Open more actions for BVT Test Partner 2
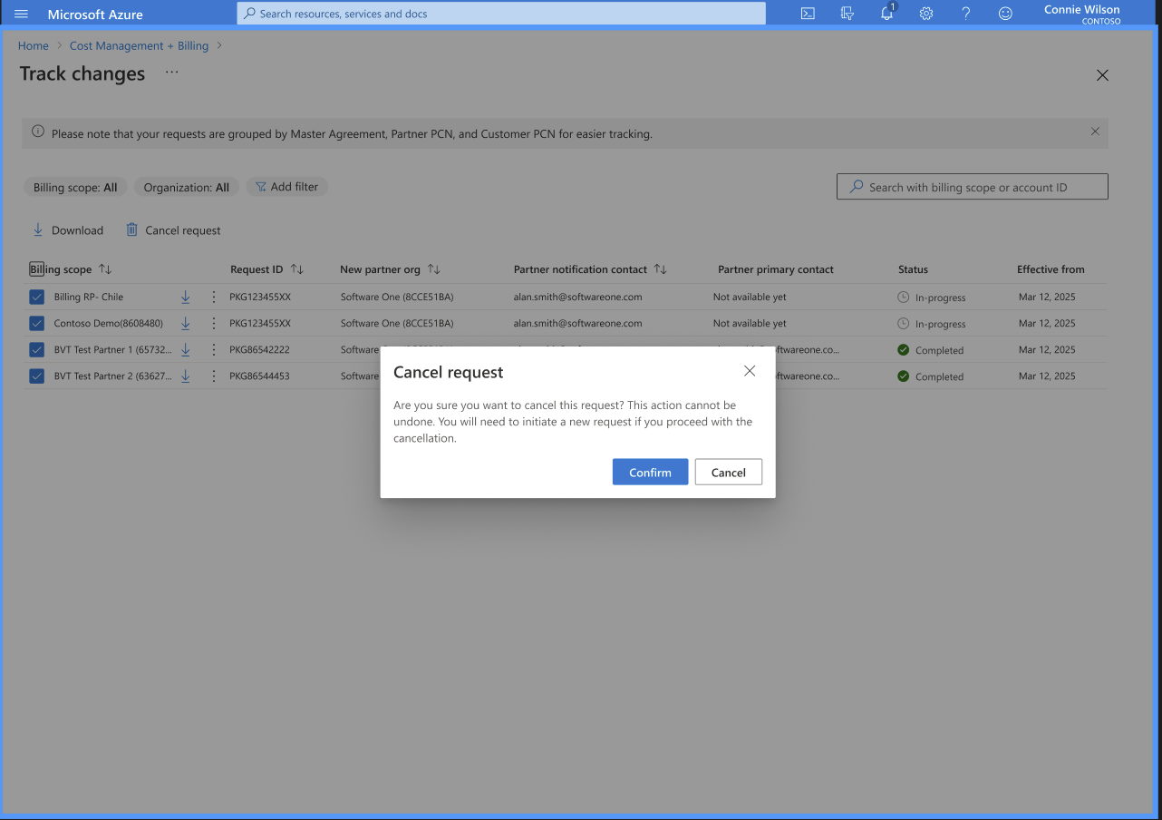This screenshot has width=1162, height=820. 214,376
